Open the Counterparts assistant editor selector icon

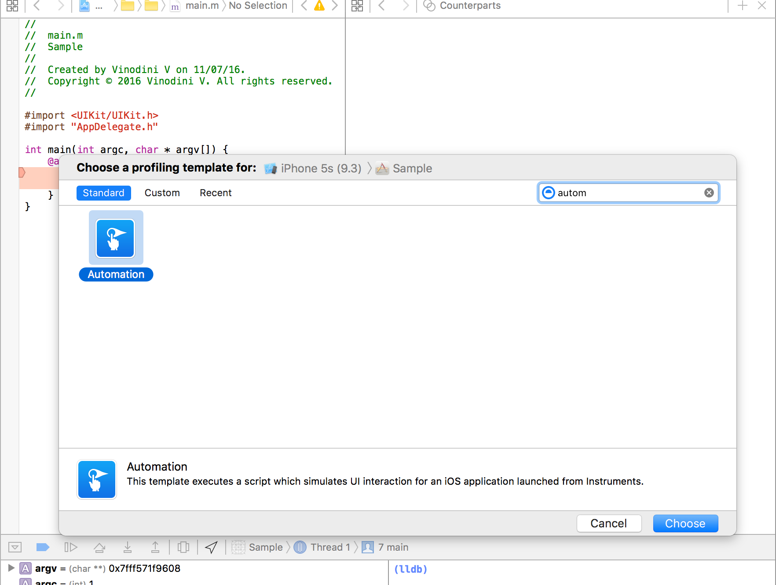tap(428, 6)
